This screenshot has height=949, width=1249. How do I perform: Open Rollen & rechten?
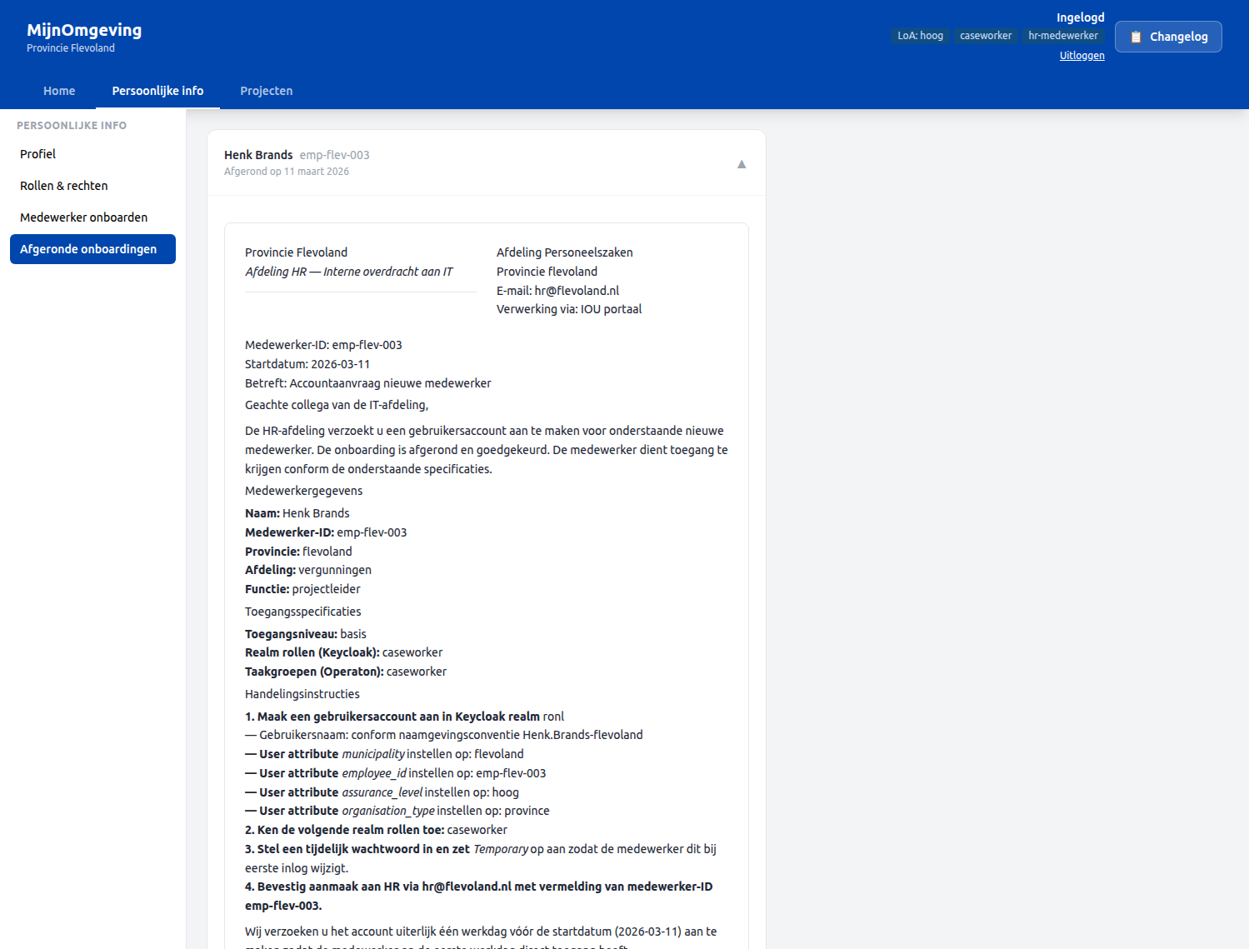pos(63,186)
